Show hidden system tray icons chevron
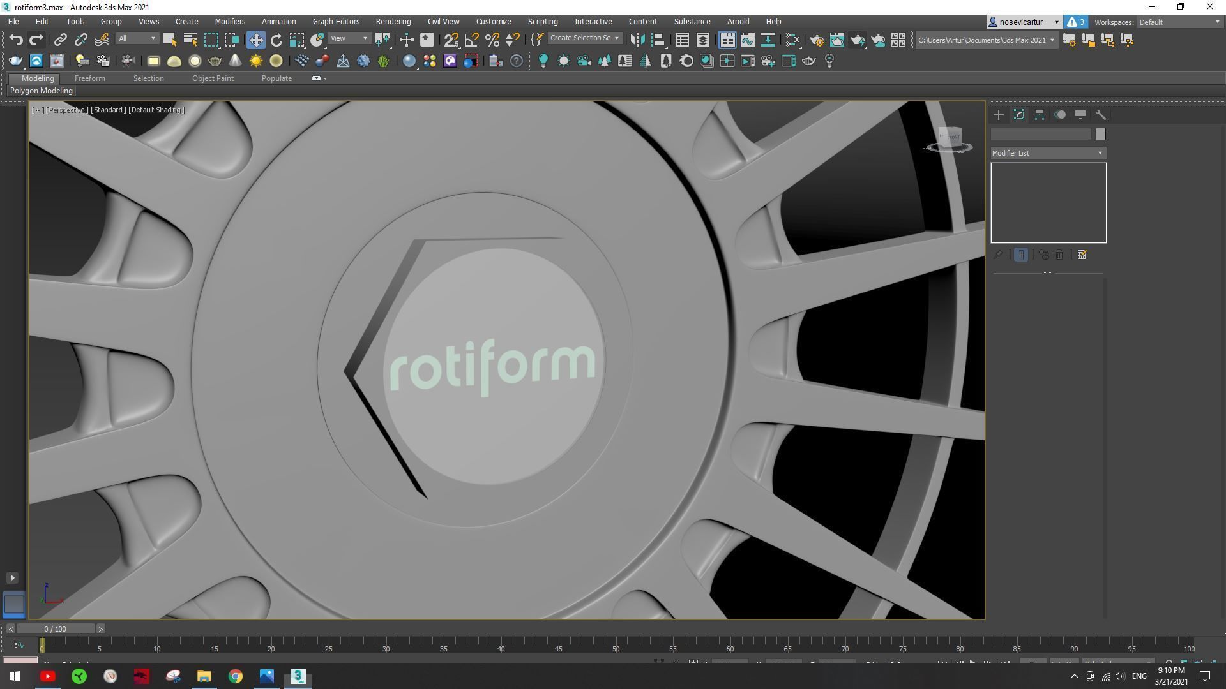The width and height of the screenshot is (1226, 689). (1074, 676)
